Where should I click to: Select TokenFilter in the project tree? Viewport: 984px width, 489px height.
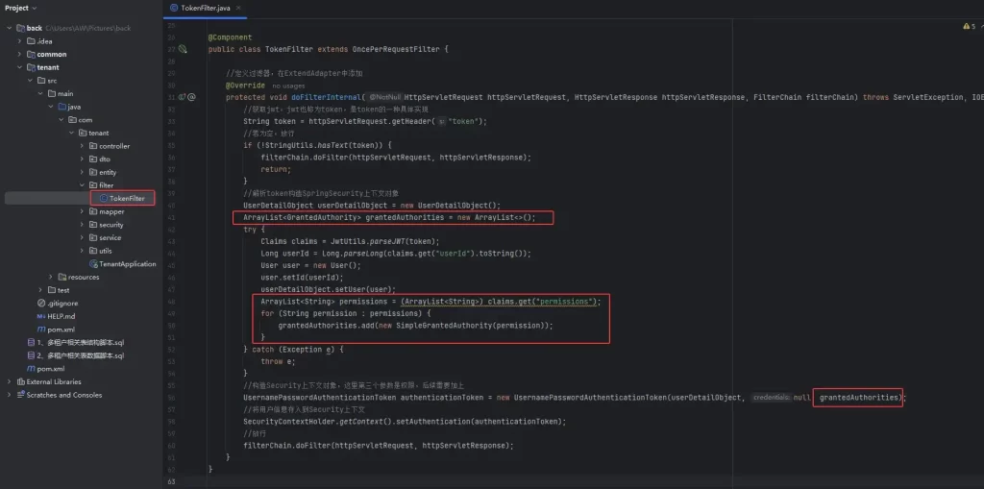(126, 199)
